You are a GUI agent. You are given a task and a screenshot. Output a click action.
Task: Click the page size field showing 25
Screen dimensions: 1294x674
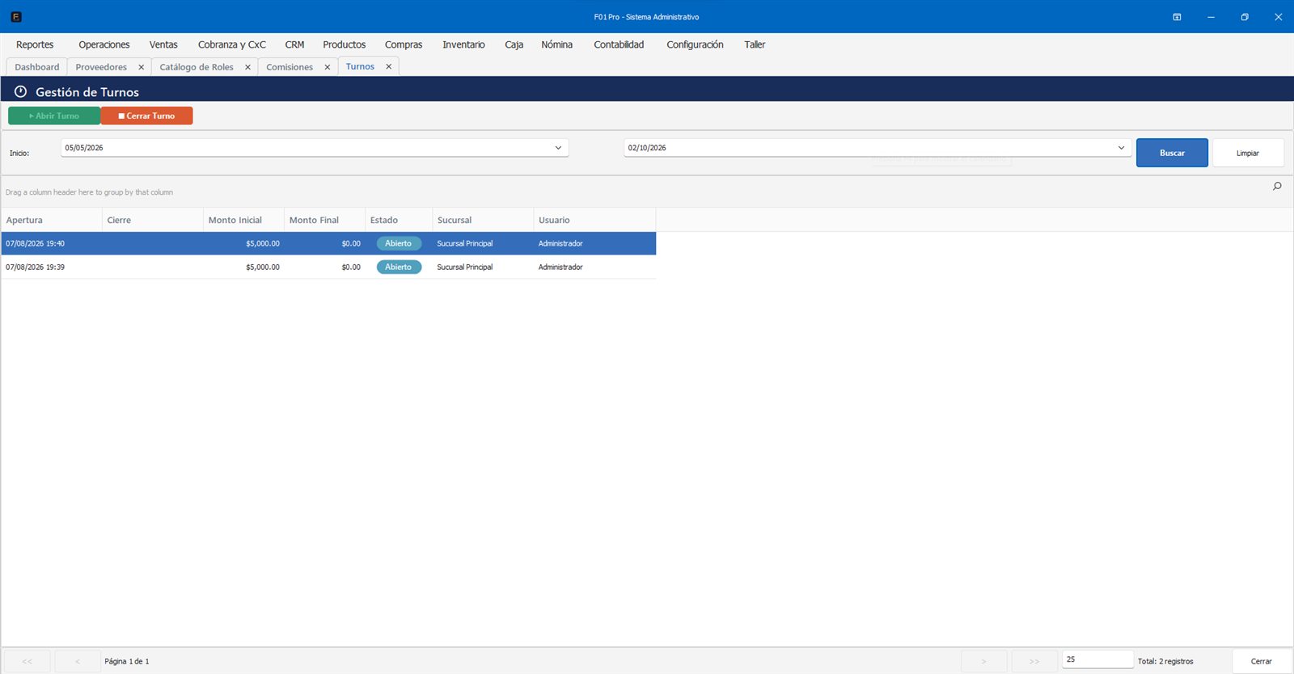pos(1097,659)
